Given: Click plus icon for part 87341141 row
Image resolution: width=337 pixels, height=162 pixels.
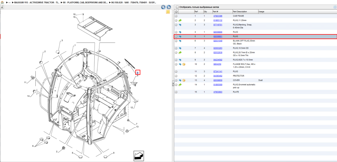Looking at the screenshot, I should 176,72.
